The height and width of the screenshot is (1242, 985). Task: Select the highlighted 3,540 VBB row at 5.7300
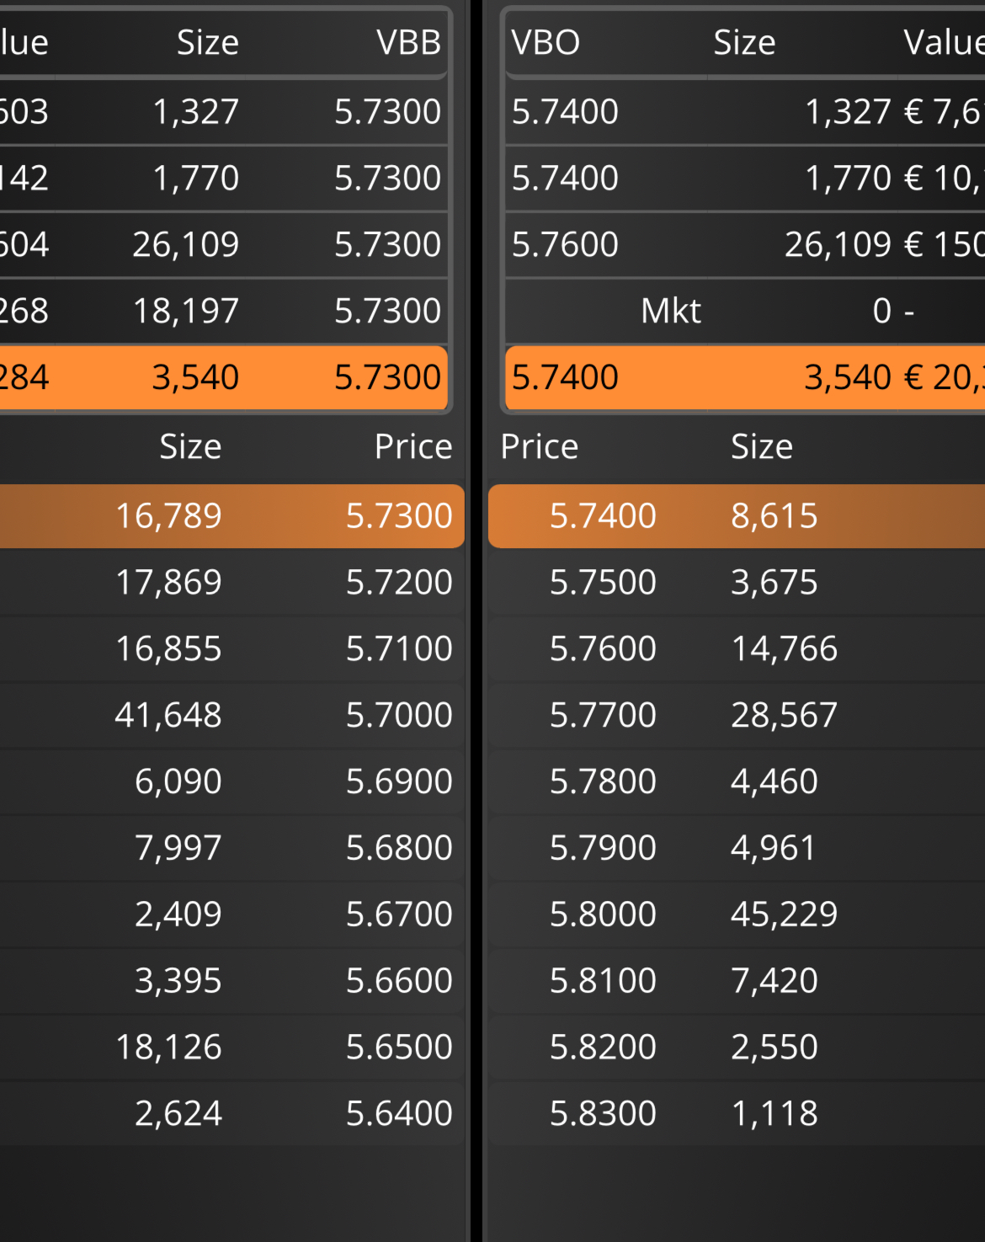[x=223, y=377]
